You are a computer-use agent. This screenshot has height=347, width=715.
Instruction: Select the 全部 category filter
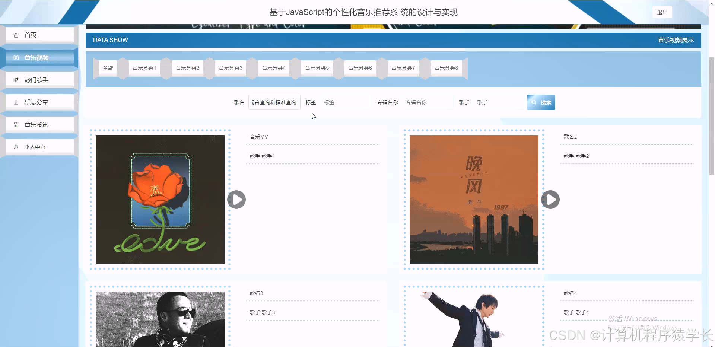(108, 68)
